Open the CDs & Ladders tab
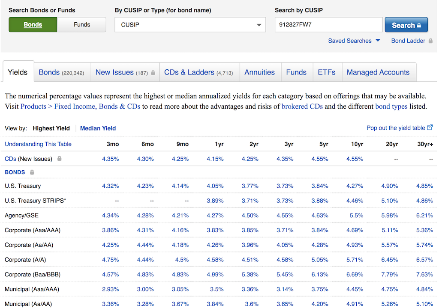This screenshot has width=439, height=308. click(x=198, y=72)
